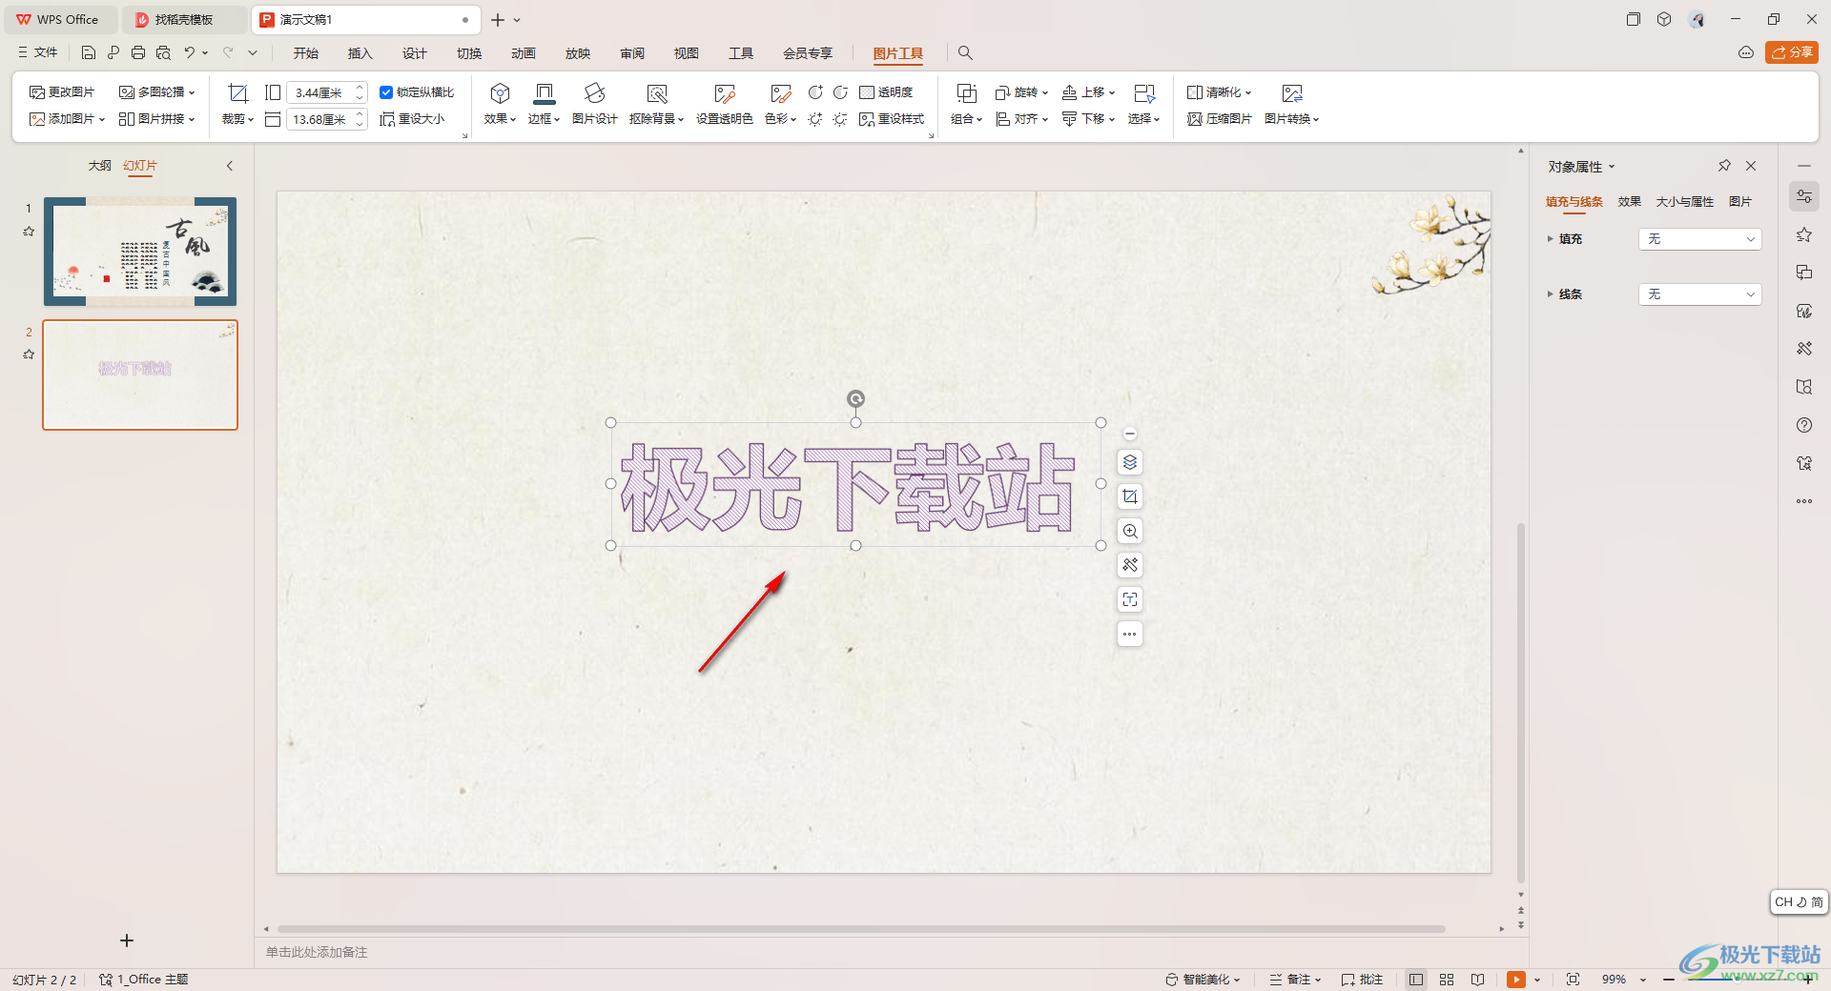The image size is (1831, 991).
Task: Switch to 图片 tab in properties pane
Action: pyautogui.click(x=1740, y=202)
